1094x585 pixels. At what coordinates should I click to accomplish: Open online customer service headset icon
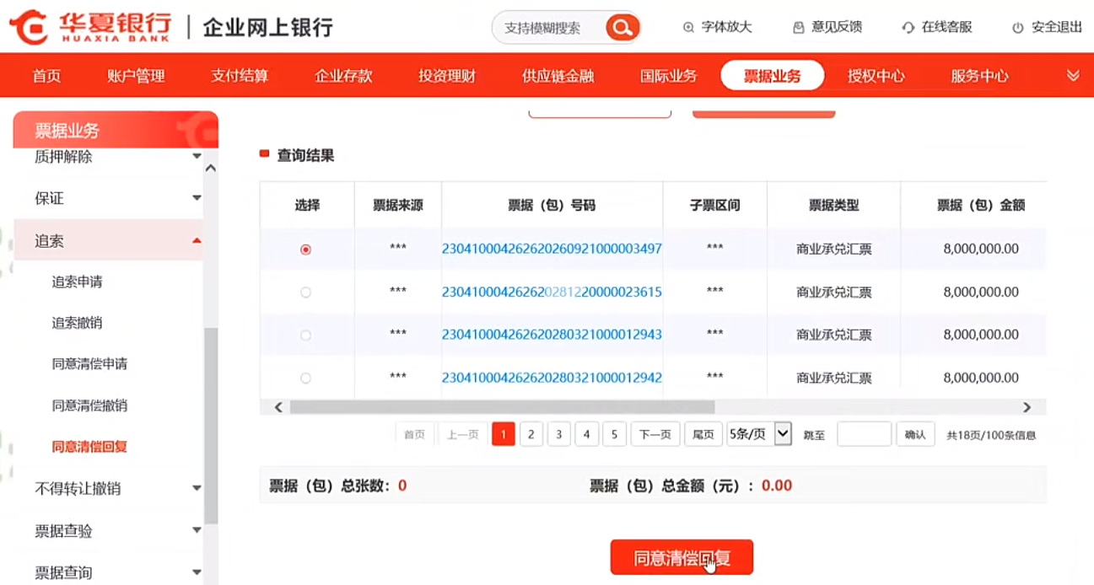(908, 28)
